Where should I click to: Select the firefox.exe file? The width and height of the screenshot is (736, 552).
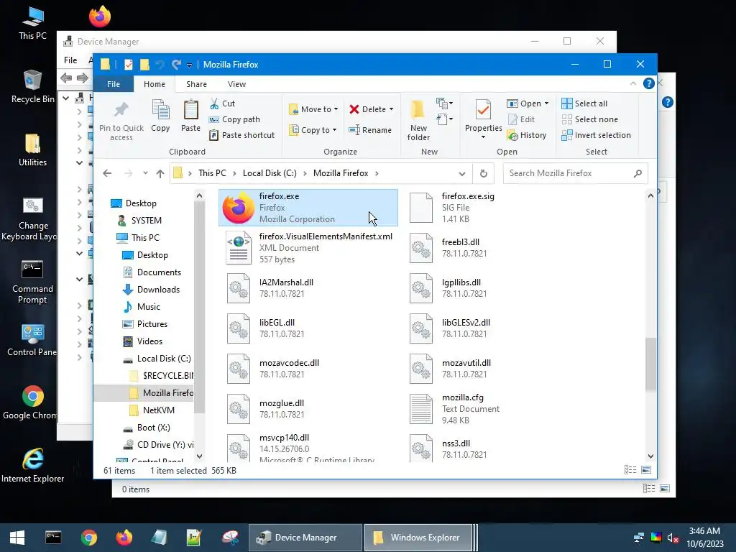308,208
